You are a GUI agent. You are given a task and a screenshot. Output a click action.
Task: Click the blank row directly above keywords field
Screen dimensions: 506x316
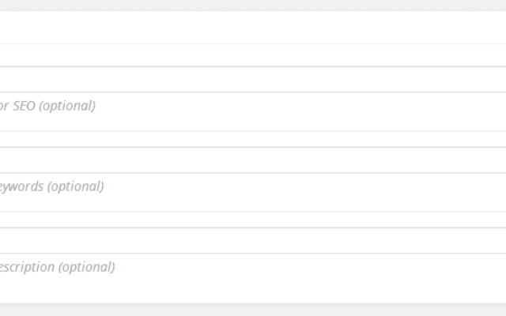[253, 160]
